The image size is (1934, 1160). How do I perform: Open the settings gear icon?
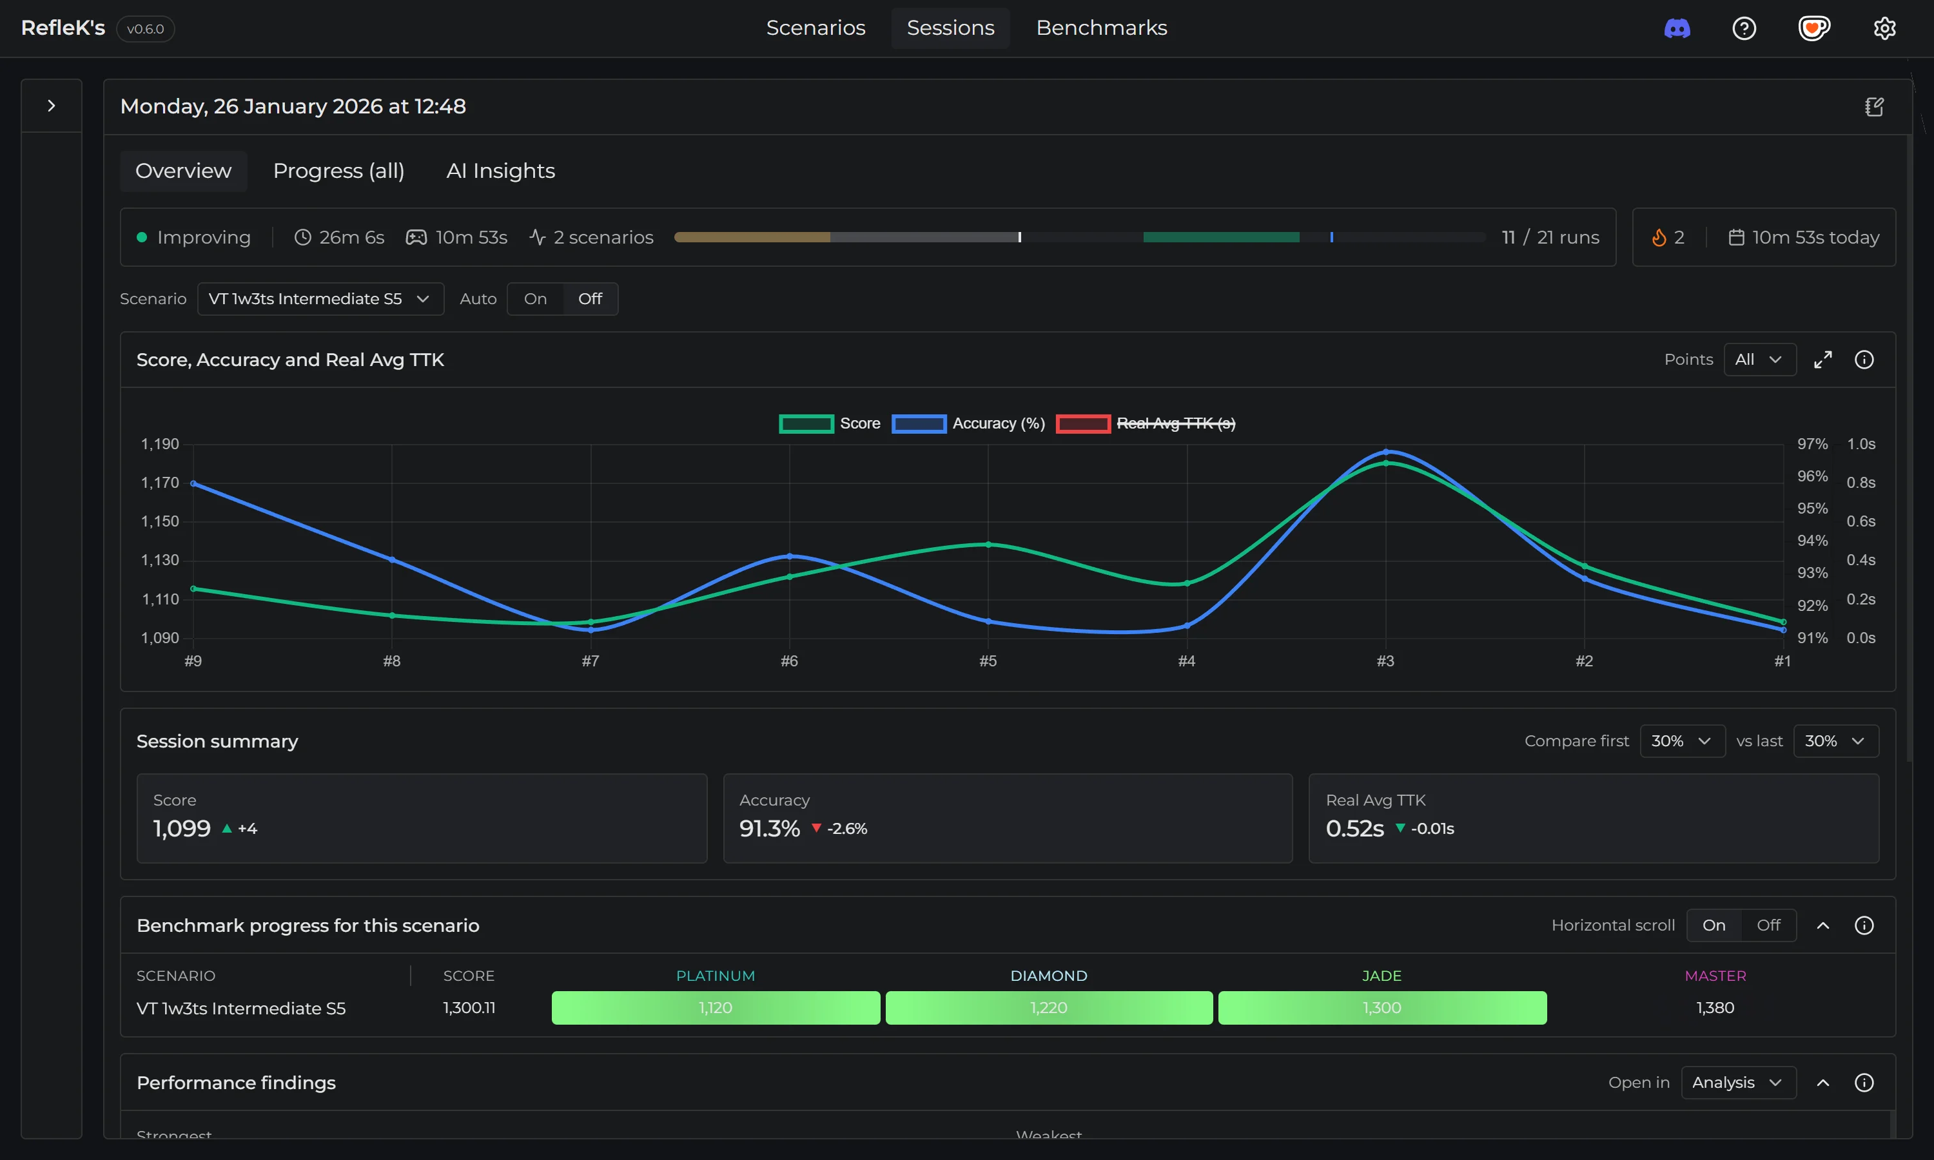coord(1885,28)
